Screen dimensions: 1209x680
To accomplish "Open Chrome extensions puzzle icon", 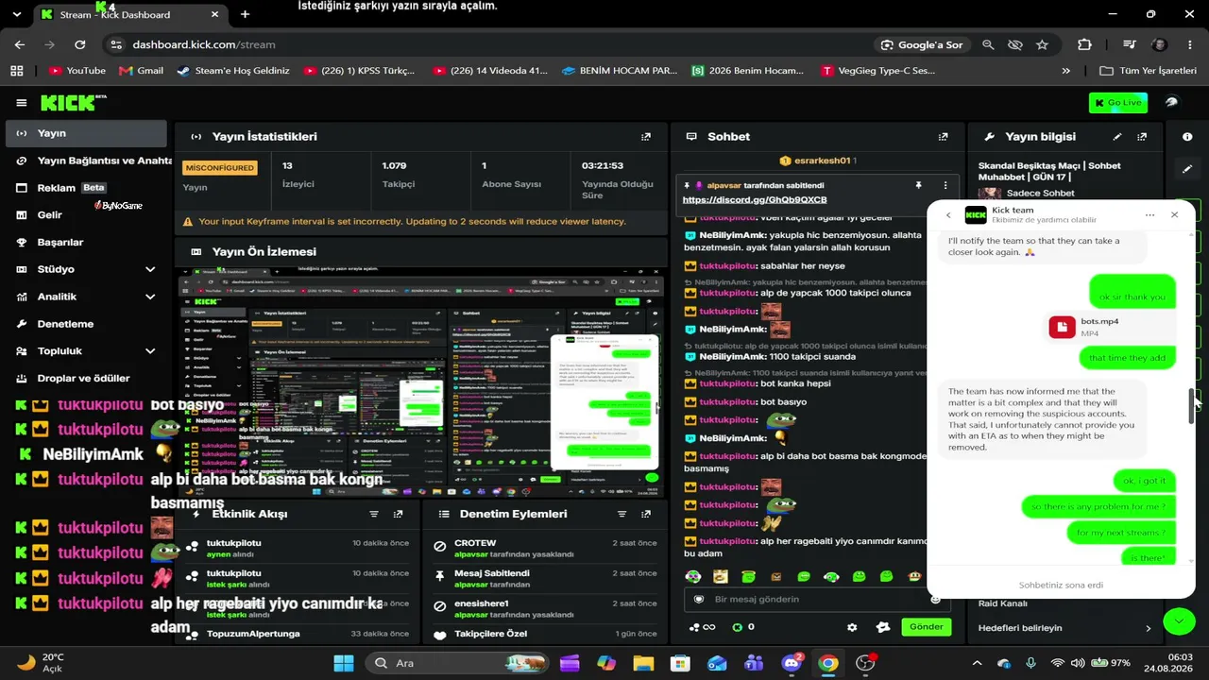I will pos(1084,44).
